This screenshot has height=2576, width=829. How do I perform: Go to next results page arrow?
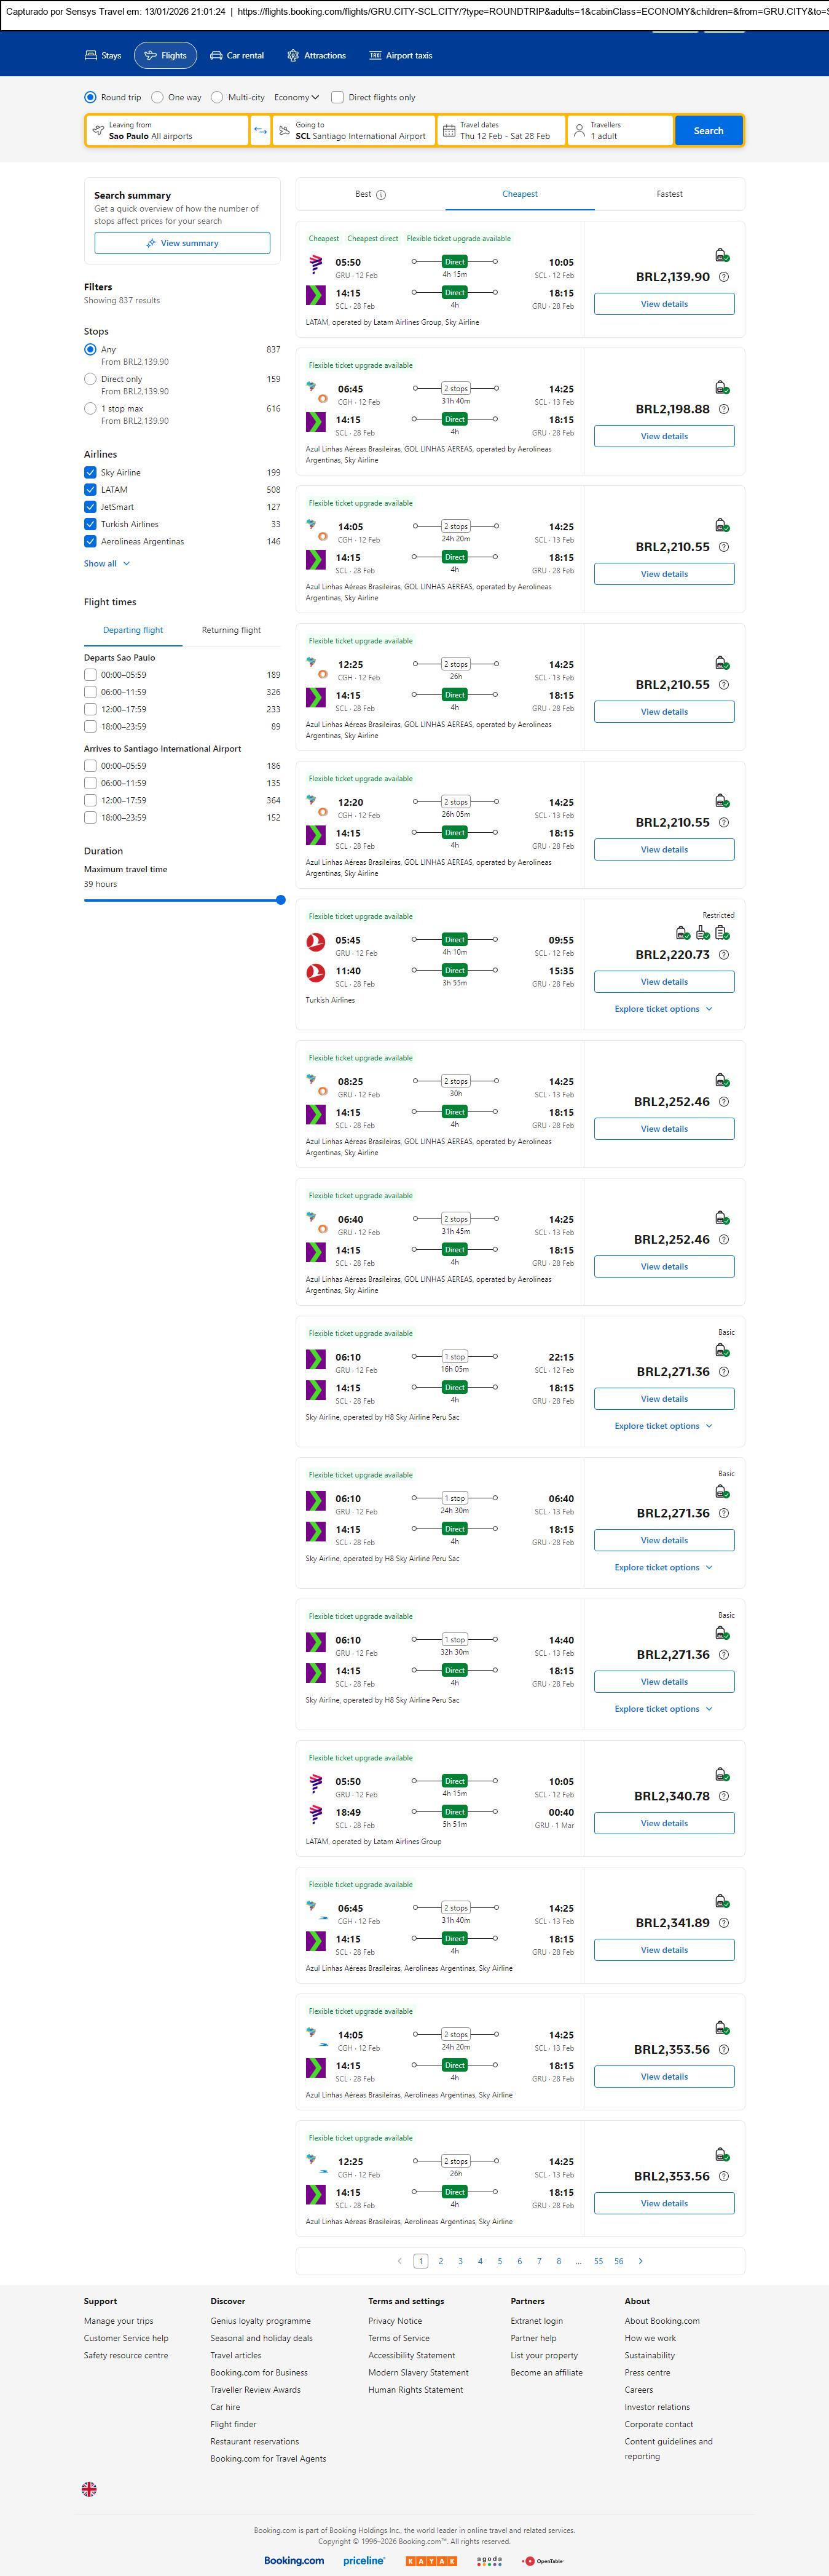(640, 2261)
